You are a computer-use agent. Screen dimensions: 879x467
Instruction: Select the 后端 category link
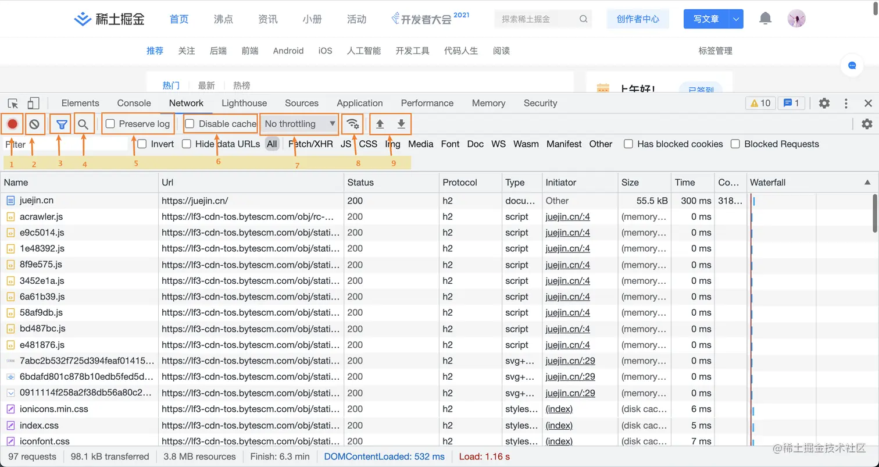218,51
